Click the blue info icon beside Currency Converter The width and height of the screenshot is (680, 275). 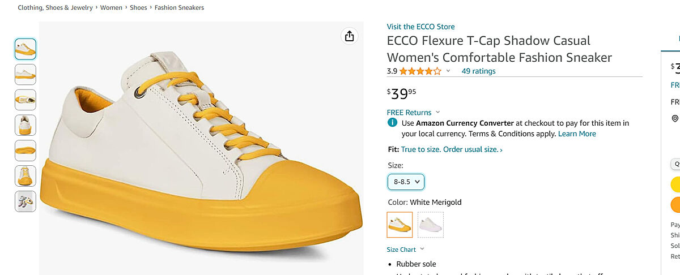(x=392, y=123)
